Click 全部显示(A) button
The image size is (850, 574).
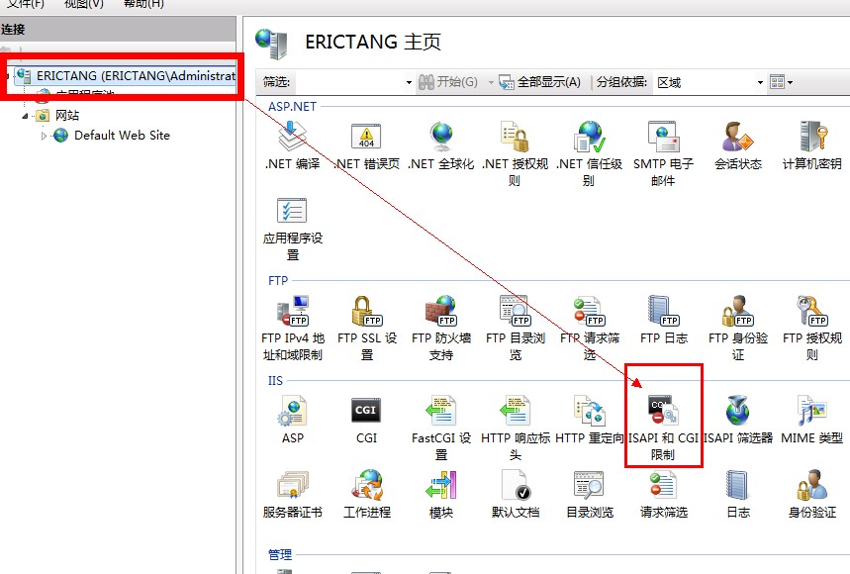(540, 82)
